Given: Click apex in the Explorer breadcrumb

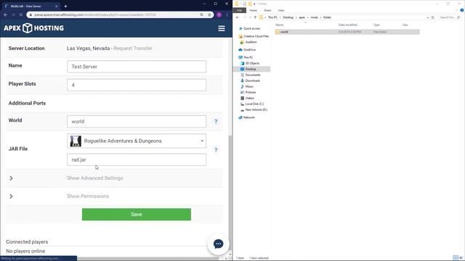Looking at the screenshot, I should [302, 17].
